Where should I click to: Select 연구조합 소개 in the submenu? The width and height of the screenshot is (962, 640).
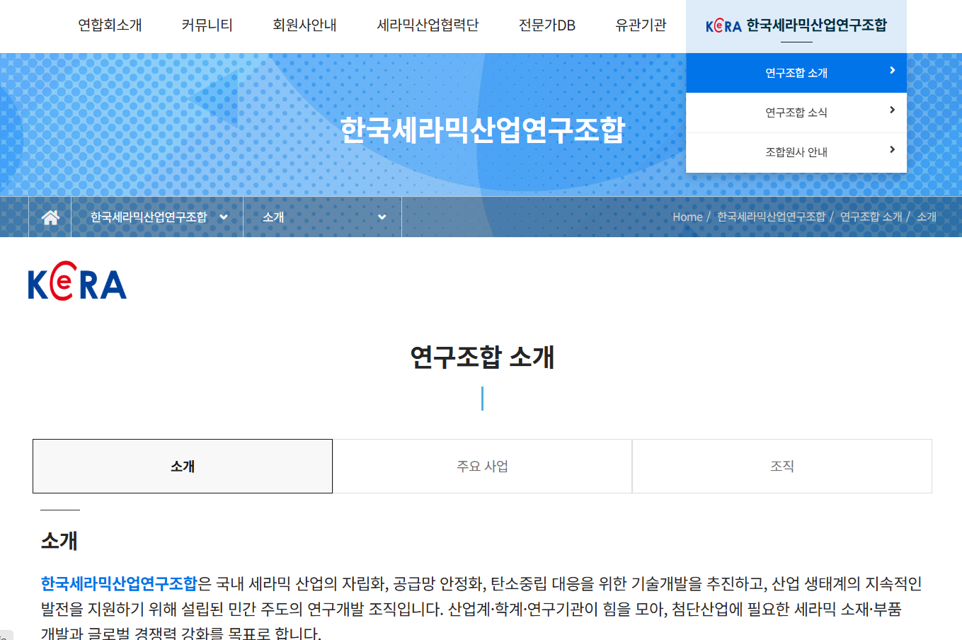tap(796, 73)
